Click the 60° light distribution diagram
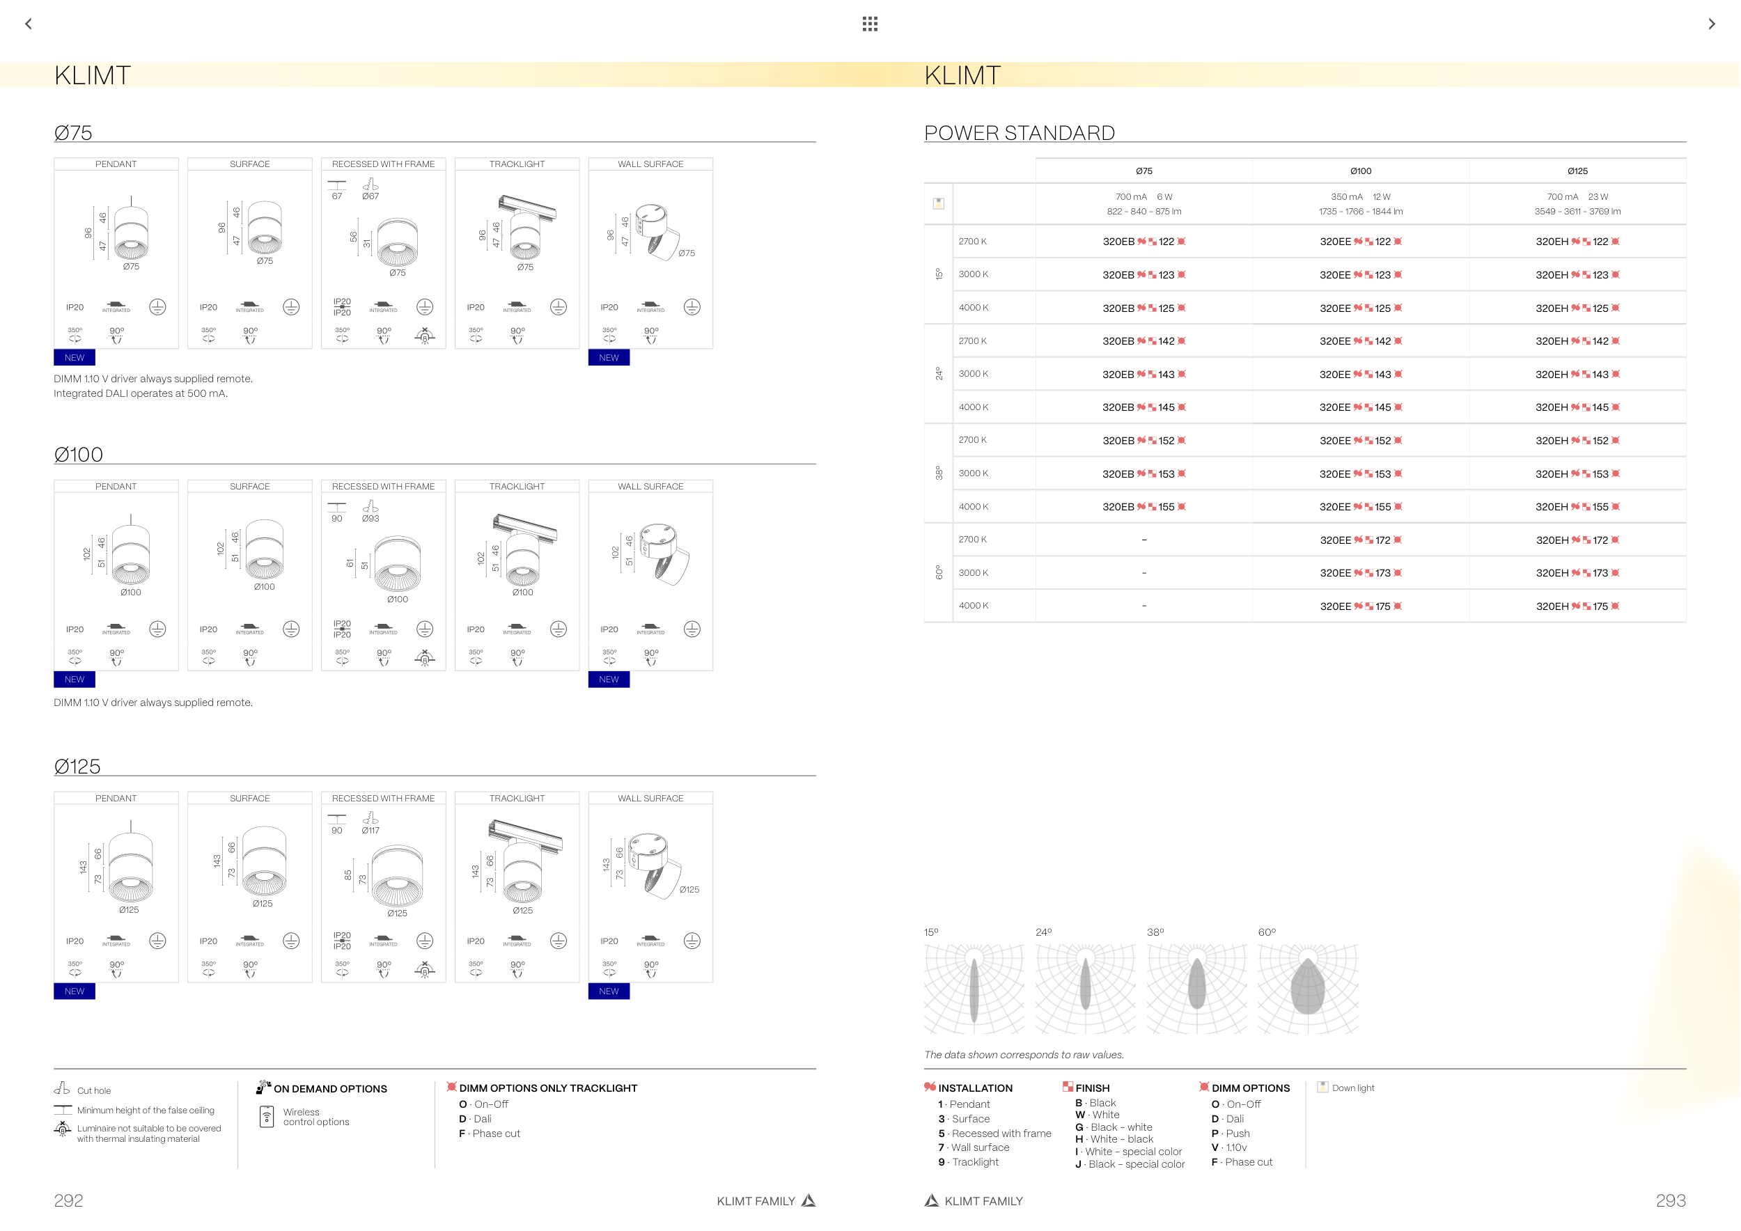 click(1308, 988)
